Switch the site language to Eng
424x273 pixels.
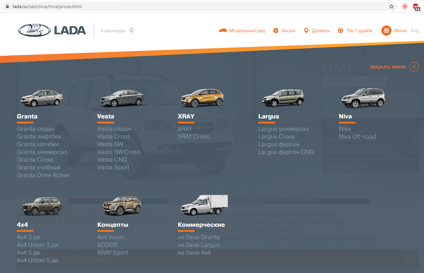coord(415,31)
